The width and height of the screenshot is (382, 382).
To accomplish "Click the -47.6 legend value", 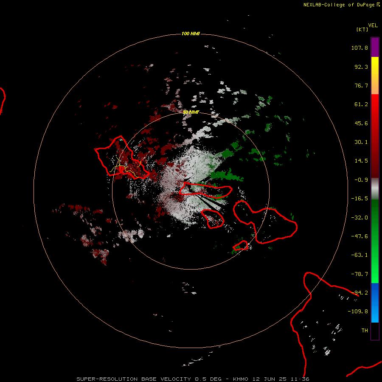I will (x=360, y=236).
